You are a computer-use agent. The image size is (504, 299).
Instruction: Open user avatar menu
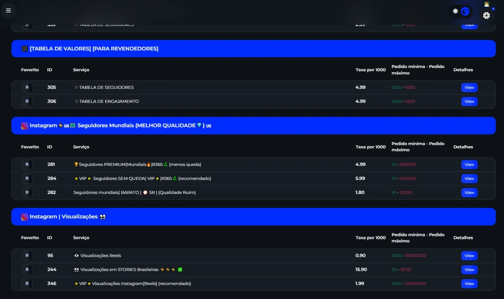click(x=487, y=4)
